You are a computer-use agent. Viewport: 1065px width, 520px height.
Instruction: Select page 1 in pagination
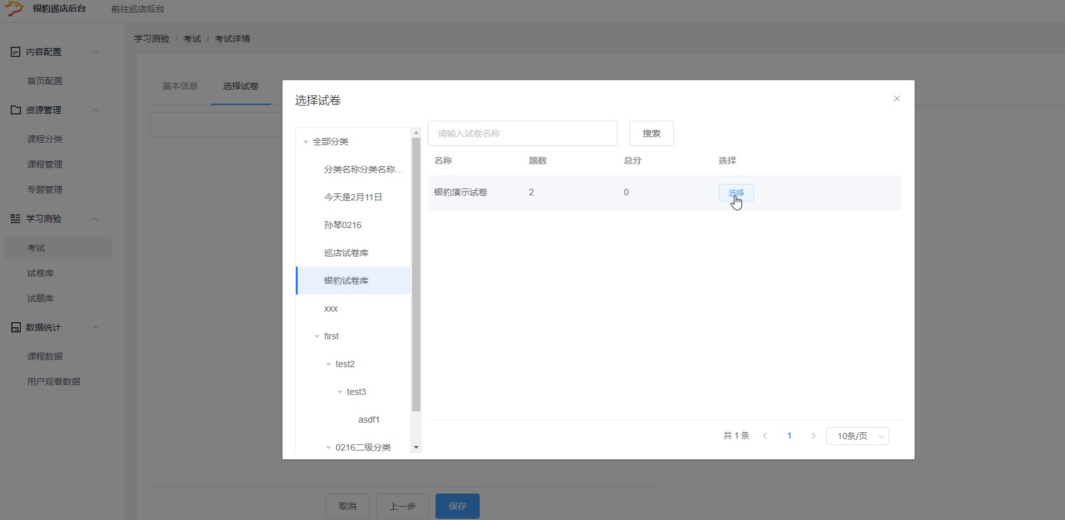click(x=789, y=436)
